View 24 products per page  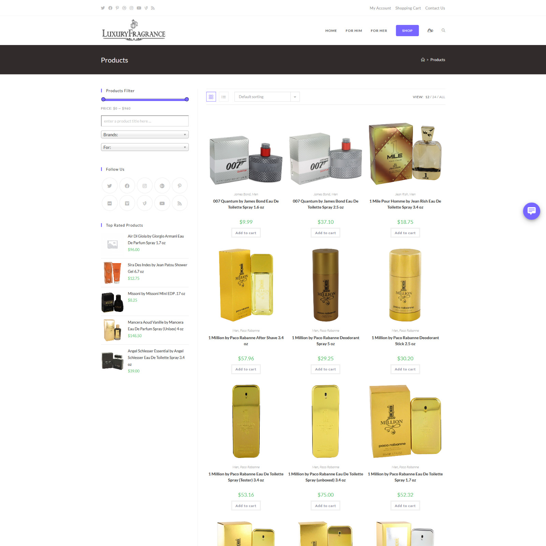[x=434, y=97]
